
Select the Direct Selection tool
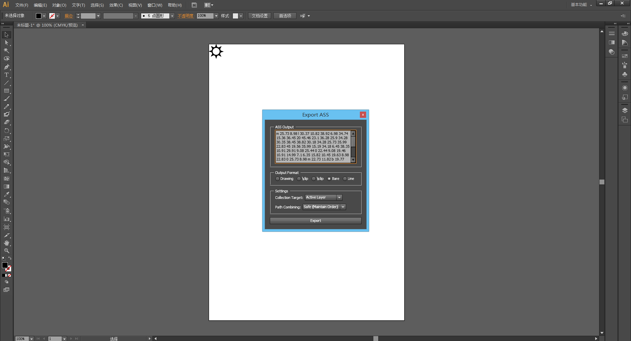point(7,43)
